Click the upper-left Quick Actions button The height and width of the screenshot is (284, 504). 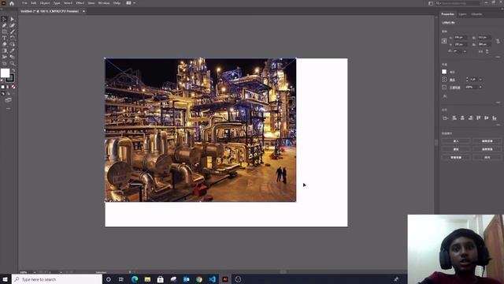pyautogui.click(x=456, y=140)
